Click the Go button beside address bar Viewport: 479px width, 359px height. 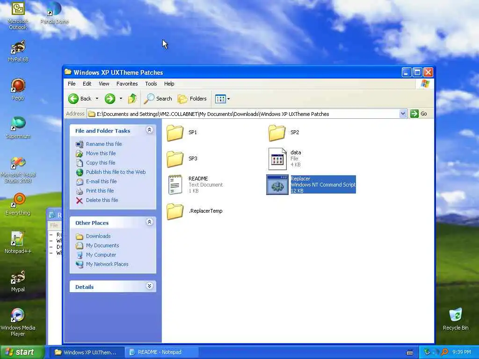click(x=419, y=114)
